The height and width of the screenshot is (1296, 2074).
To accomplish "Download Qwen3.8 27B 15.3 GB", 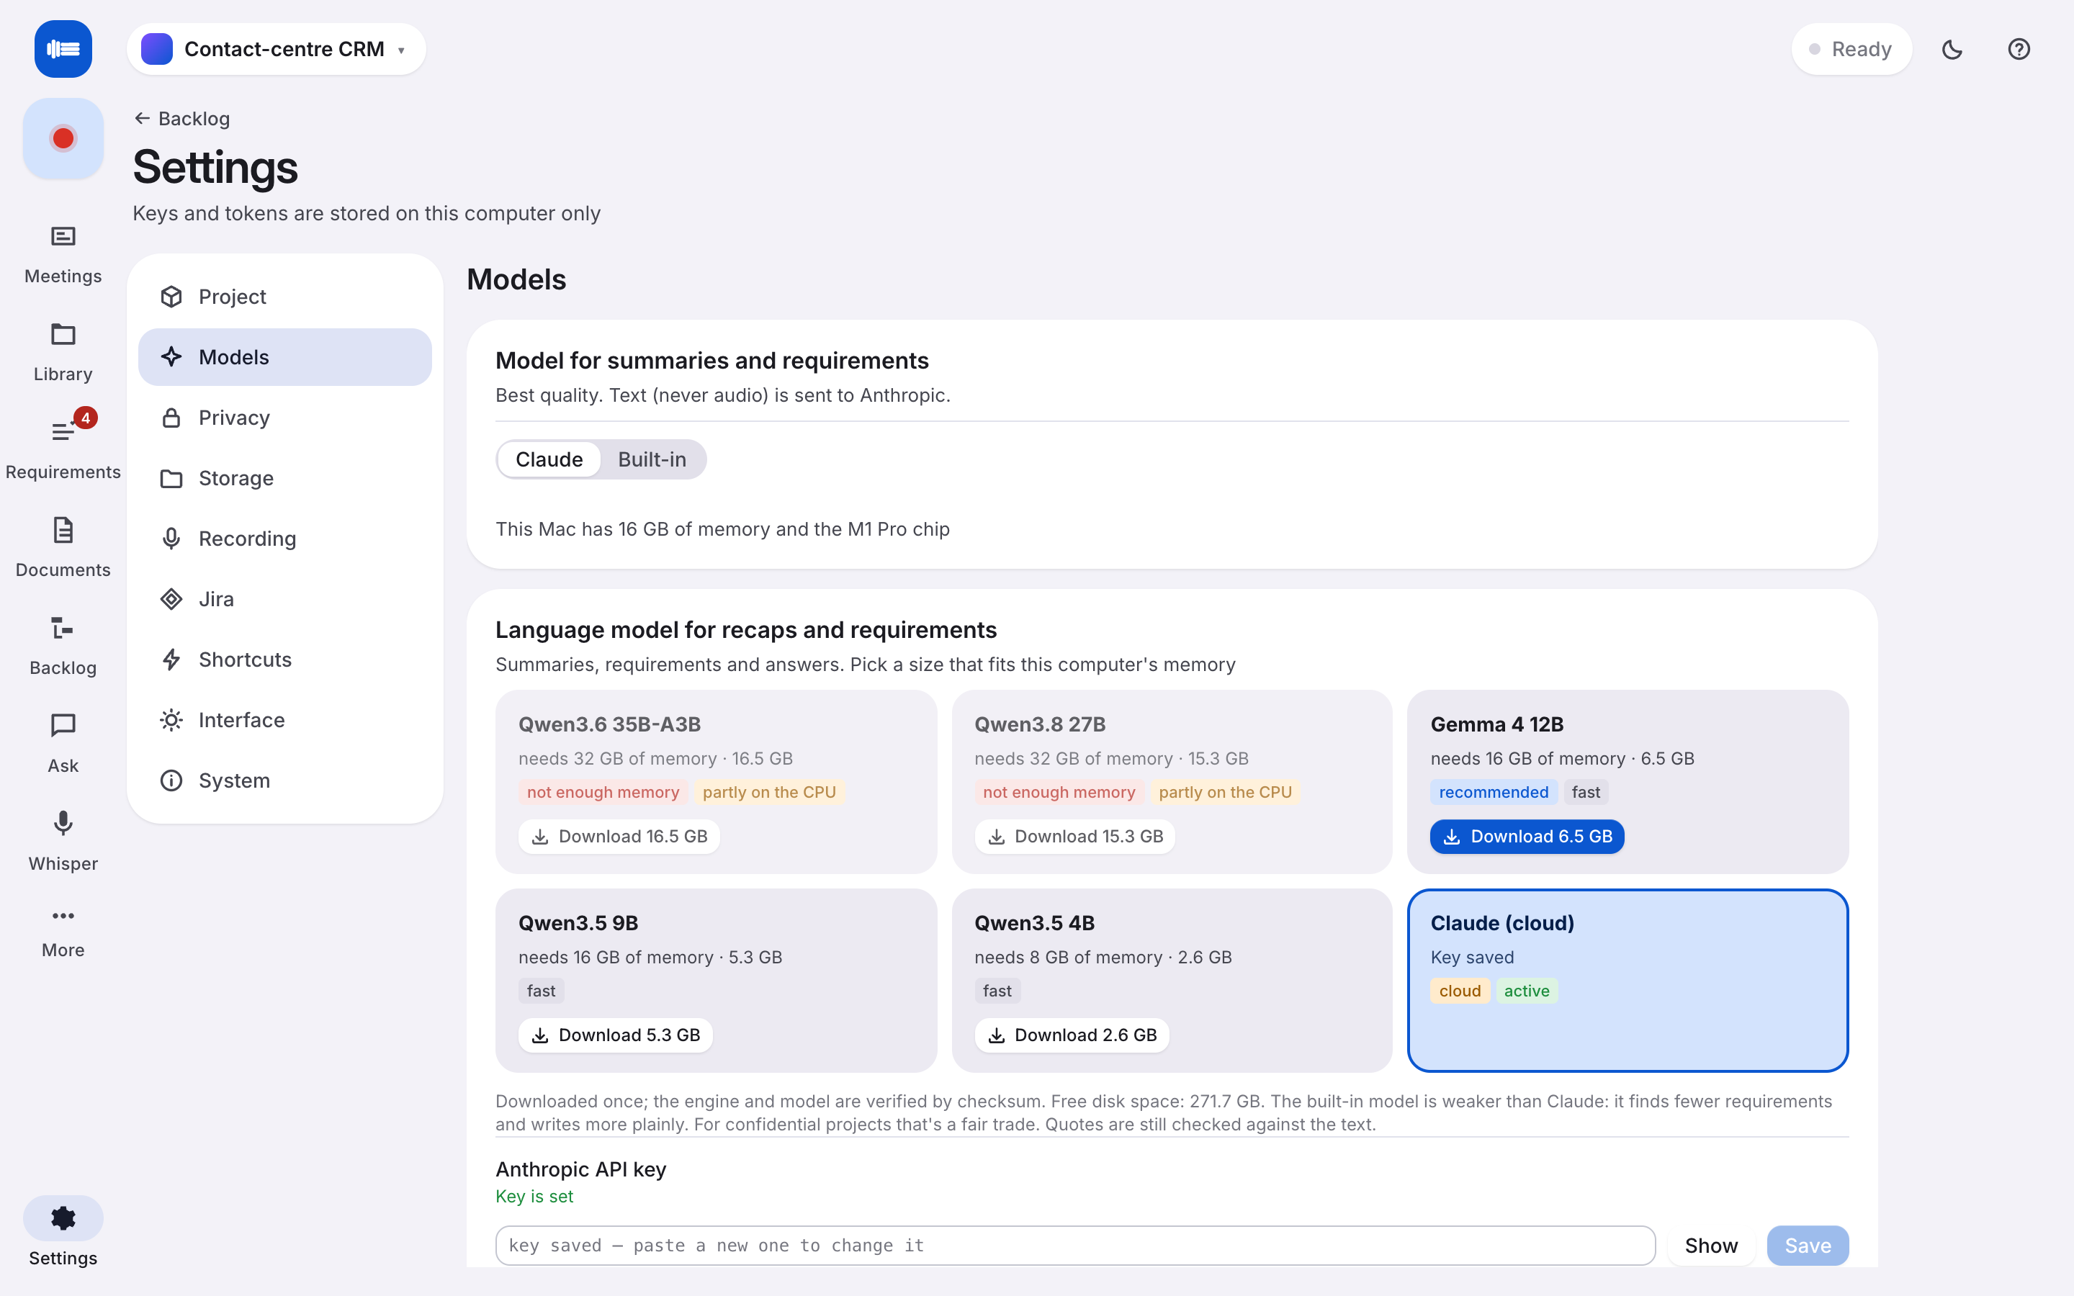I will 1074,836.
